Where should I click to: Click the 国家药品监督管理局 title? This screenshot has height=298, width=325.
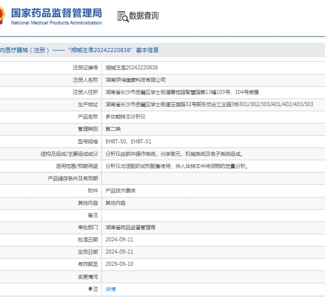click(57, 13)
